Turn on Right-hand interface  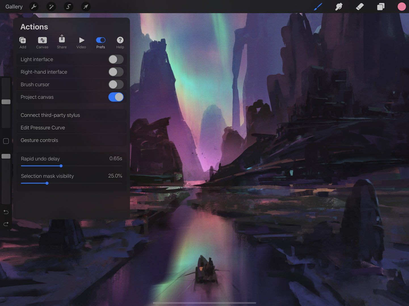(x=116, y=72)
